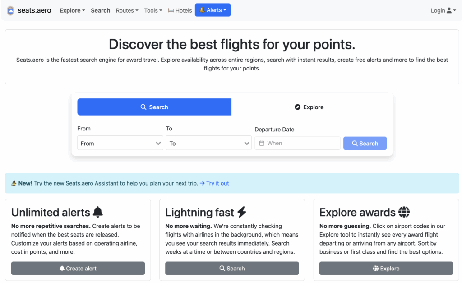Open the blue Alerts dropdown
The height and width of the screenshot is (283, 462).
[213, 10]
